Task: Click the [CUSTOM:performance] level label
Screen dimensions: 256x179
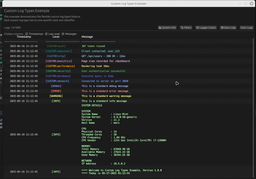Action: point(60,66)
